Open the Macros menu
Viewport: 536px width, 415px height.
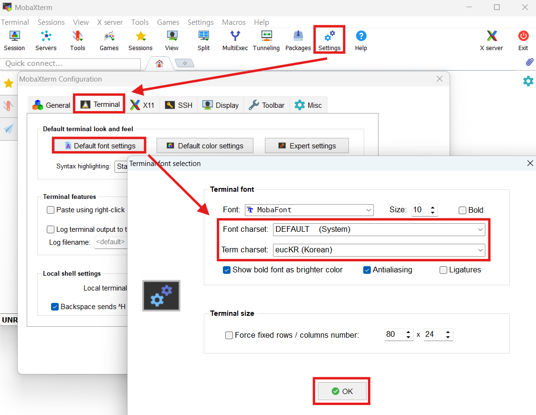234,22
